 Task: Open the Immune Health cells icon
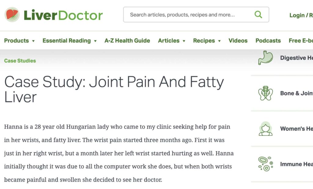265,164
